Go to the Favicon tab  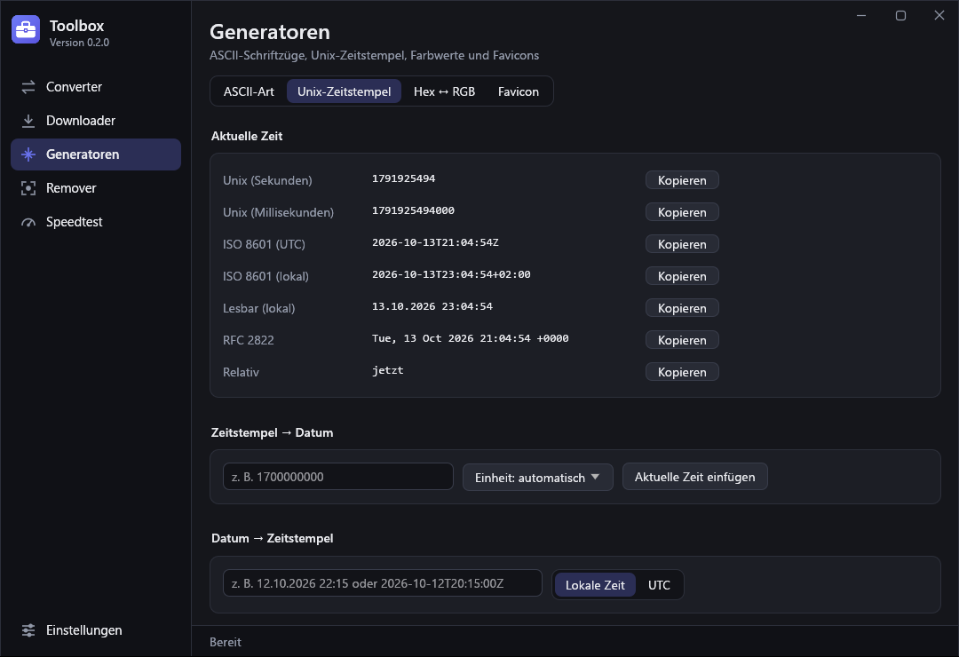[x=518, y=91]
